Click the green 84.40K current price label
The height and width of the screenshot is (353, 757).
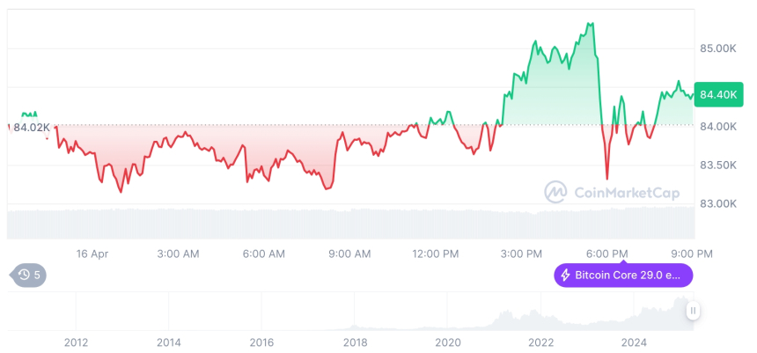click(x=717, y=94)
